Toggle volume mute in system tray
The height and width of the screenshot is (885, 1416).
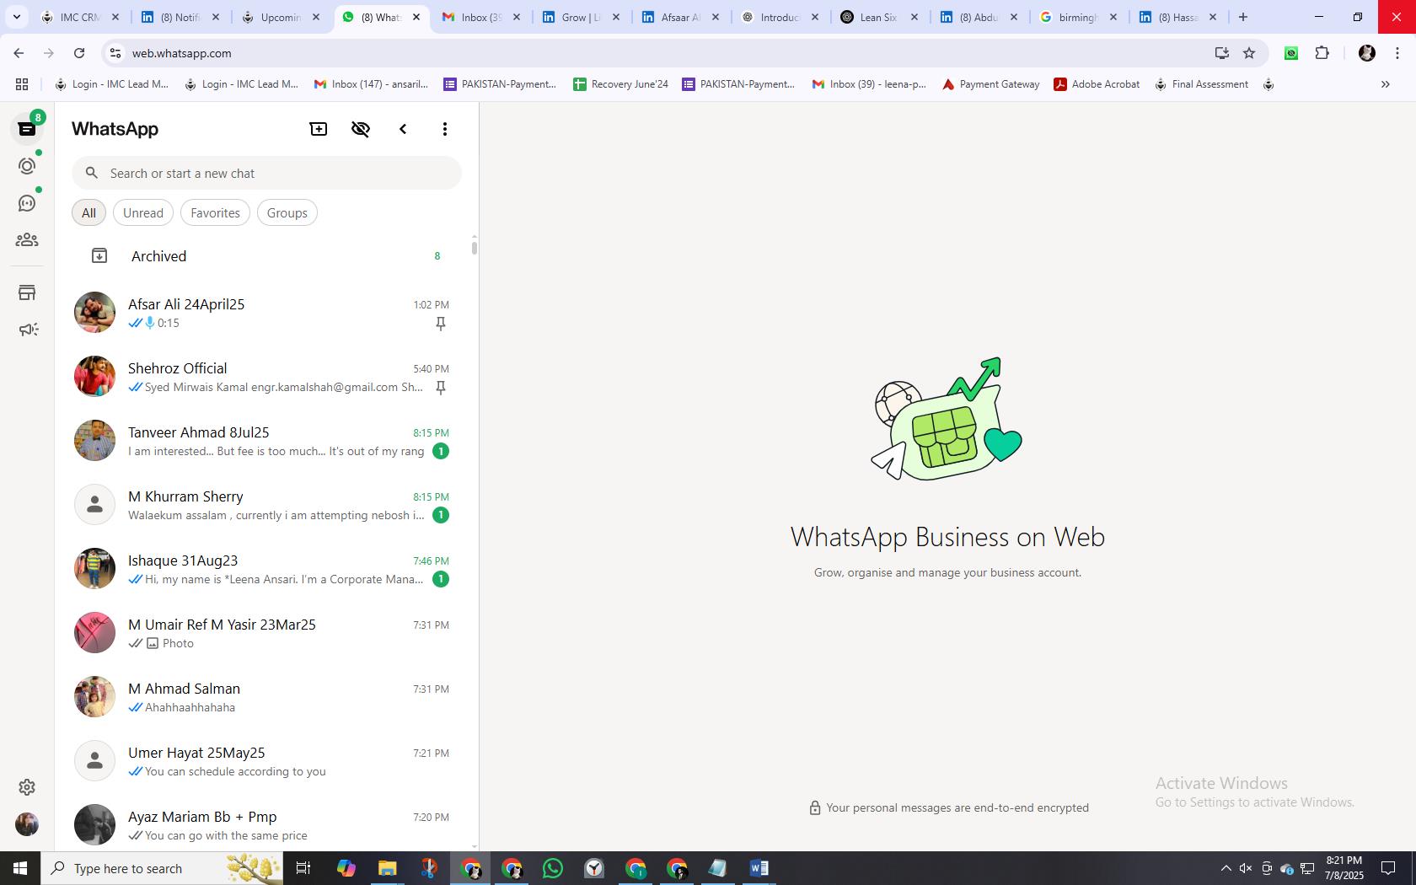coord(1246,868)
